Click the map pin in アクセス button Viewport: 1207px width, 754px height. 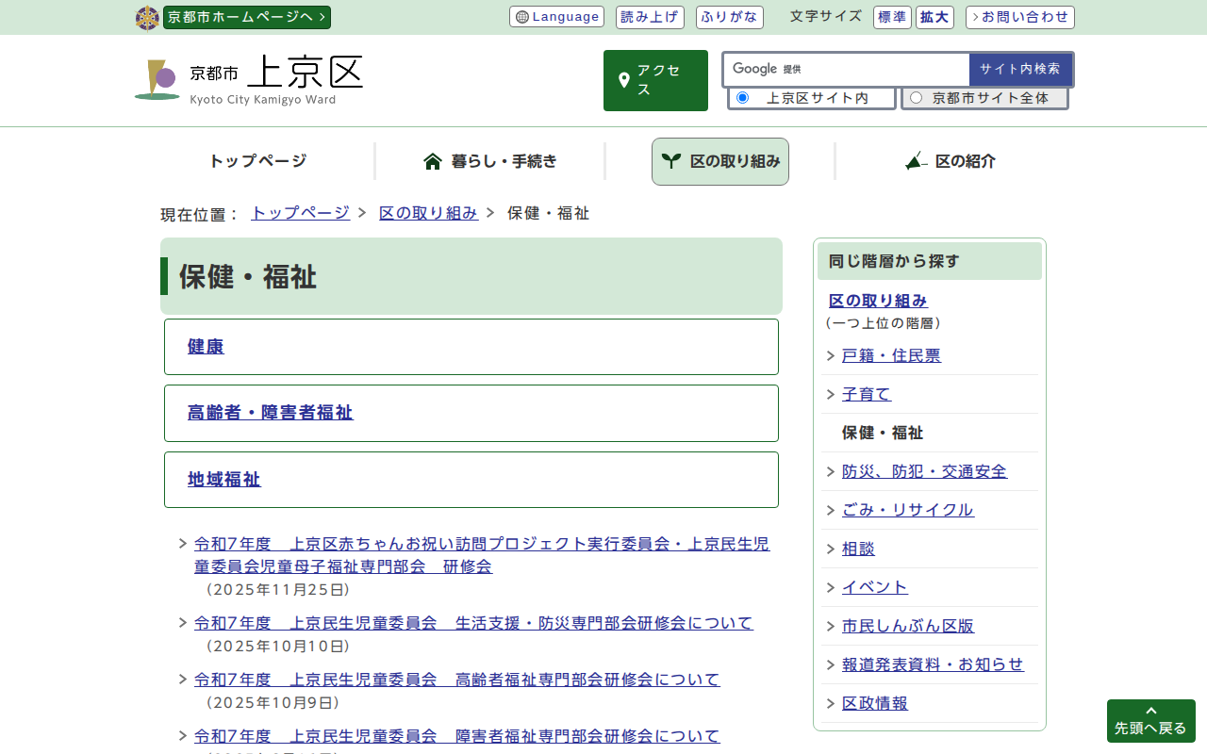coord(623,80)
